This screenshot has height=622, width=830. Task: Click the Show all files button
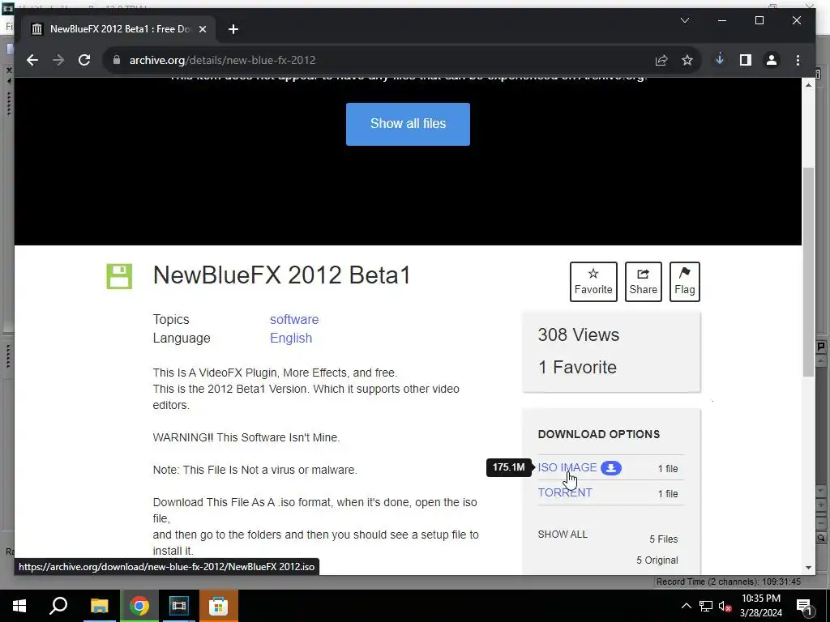coord(408,124)
